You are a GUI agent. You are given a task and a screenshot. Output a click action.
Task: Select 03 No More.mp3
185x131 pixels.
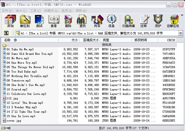(x=18, y=58)
